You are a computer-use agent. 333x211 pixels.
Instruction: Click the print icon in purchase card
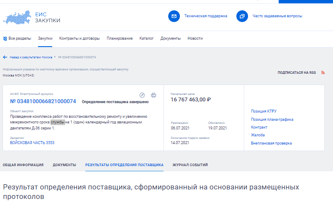click(153, 95)
